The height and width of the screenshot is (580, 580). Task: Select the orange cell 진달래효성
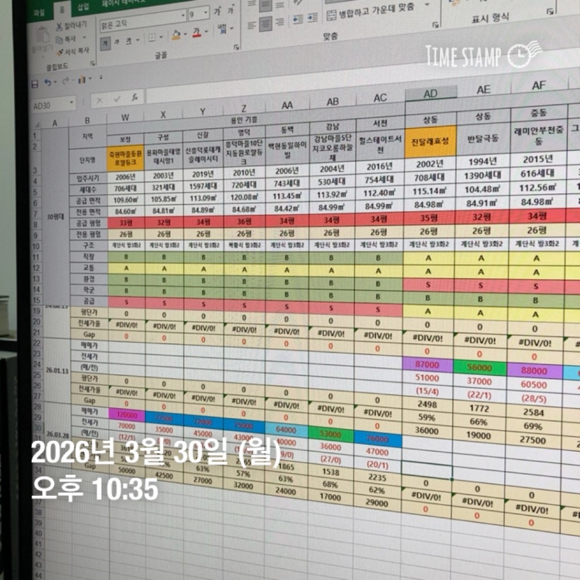click(431, 142)
